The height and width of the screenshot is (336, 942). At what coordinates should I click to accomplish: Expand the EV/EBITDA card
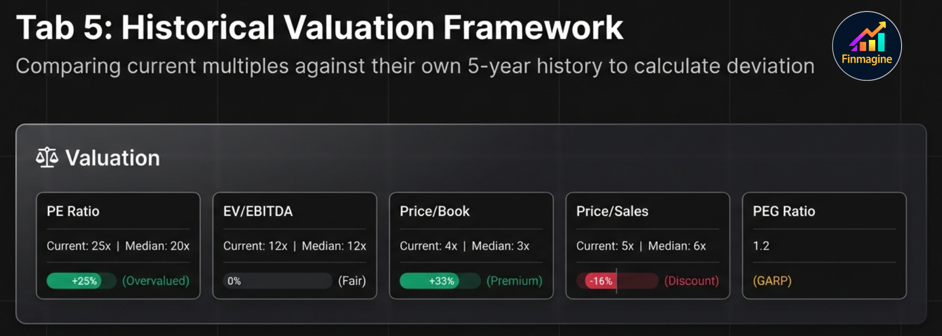(x=294, y=245)
